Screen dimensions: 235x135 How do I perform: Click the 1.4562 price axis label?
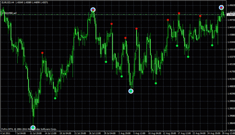click(231, 5)
